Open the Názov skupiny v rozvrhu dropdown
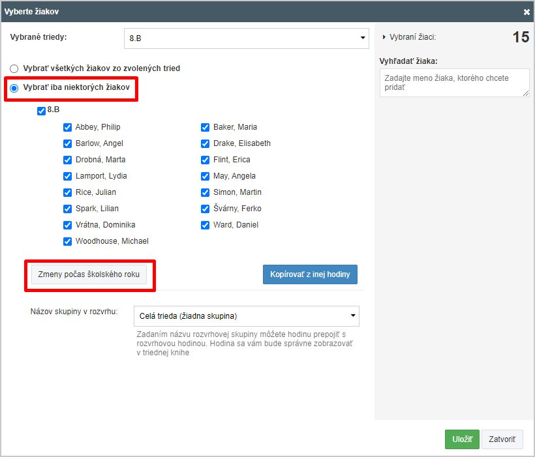535x457 pixels. point(247,316)
